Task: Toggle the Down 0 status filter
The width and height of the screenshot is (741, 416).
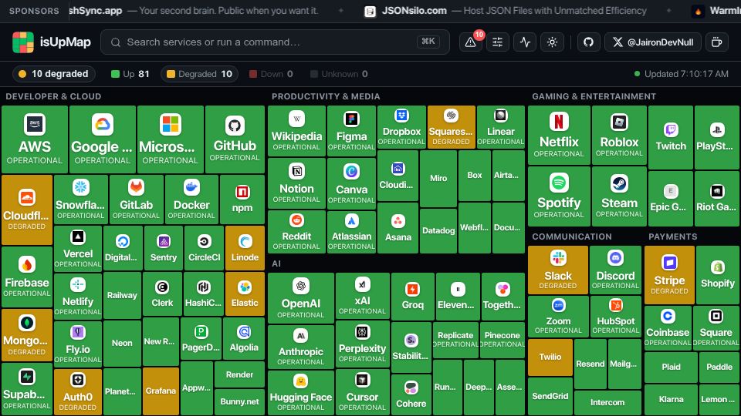Action: coord(271,74)
